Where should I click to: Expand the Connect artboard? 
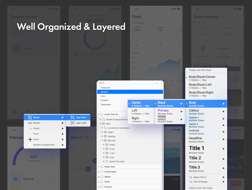click(99, 187)
